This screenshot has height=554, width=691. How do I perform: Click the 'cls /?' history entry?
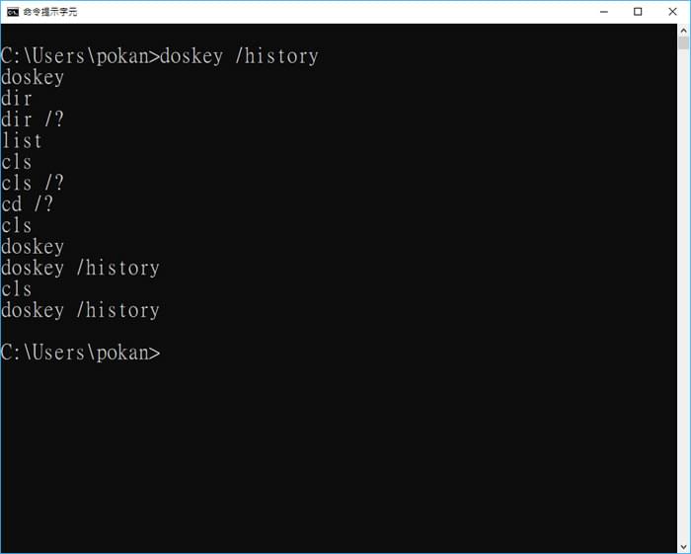tap(33, 184)
